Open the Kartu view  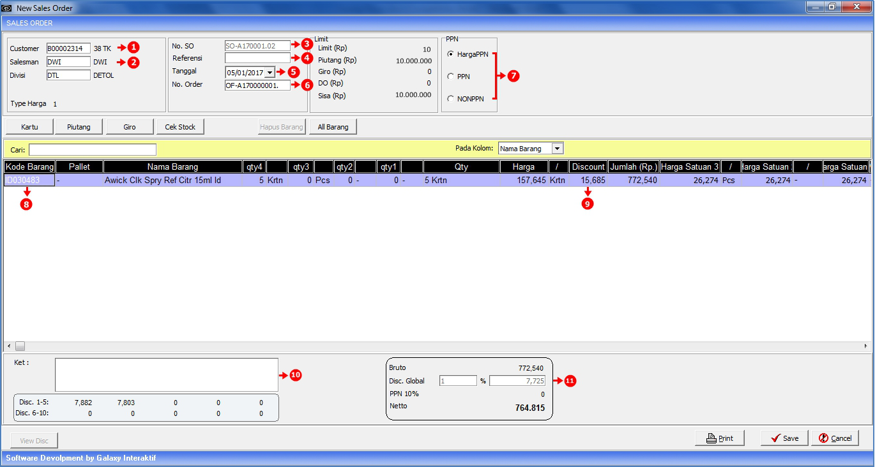pos(29,127)
